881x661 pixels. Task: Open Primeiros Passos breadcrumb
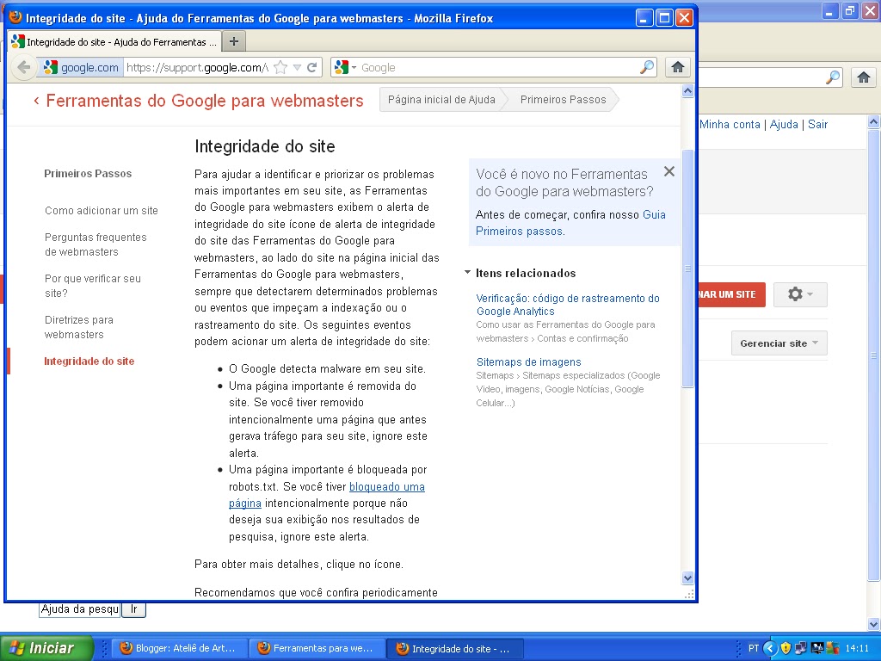[x=563, y=100]
